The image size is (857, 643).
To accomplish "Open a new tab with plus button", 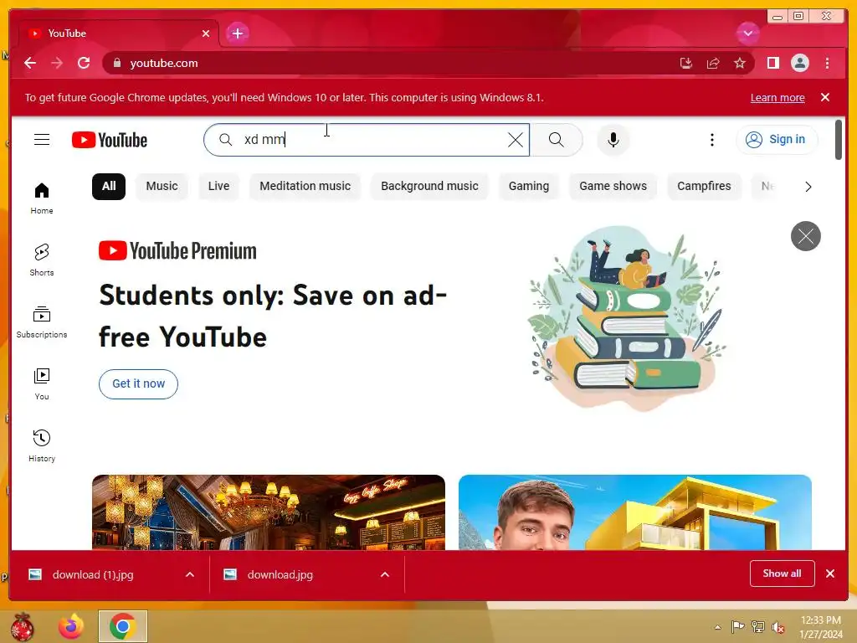I will (237, 33).
